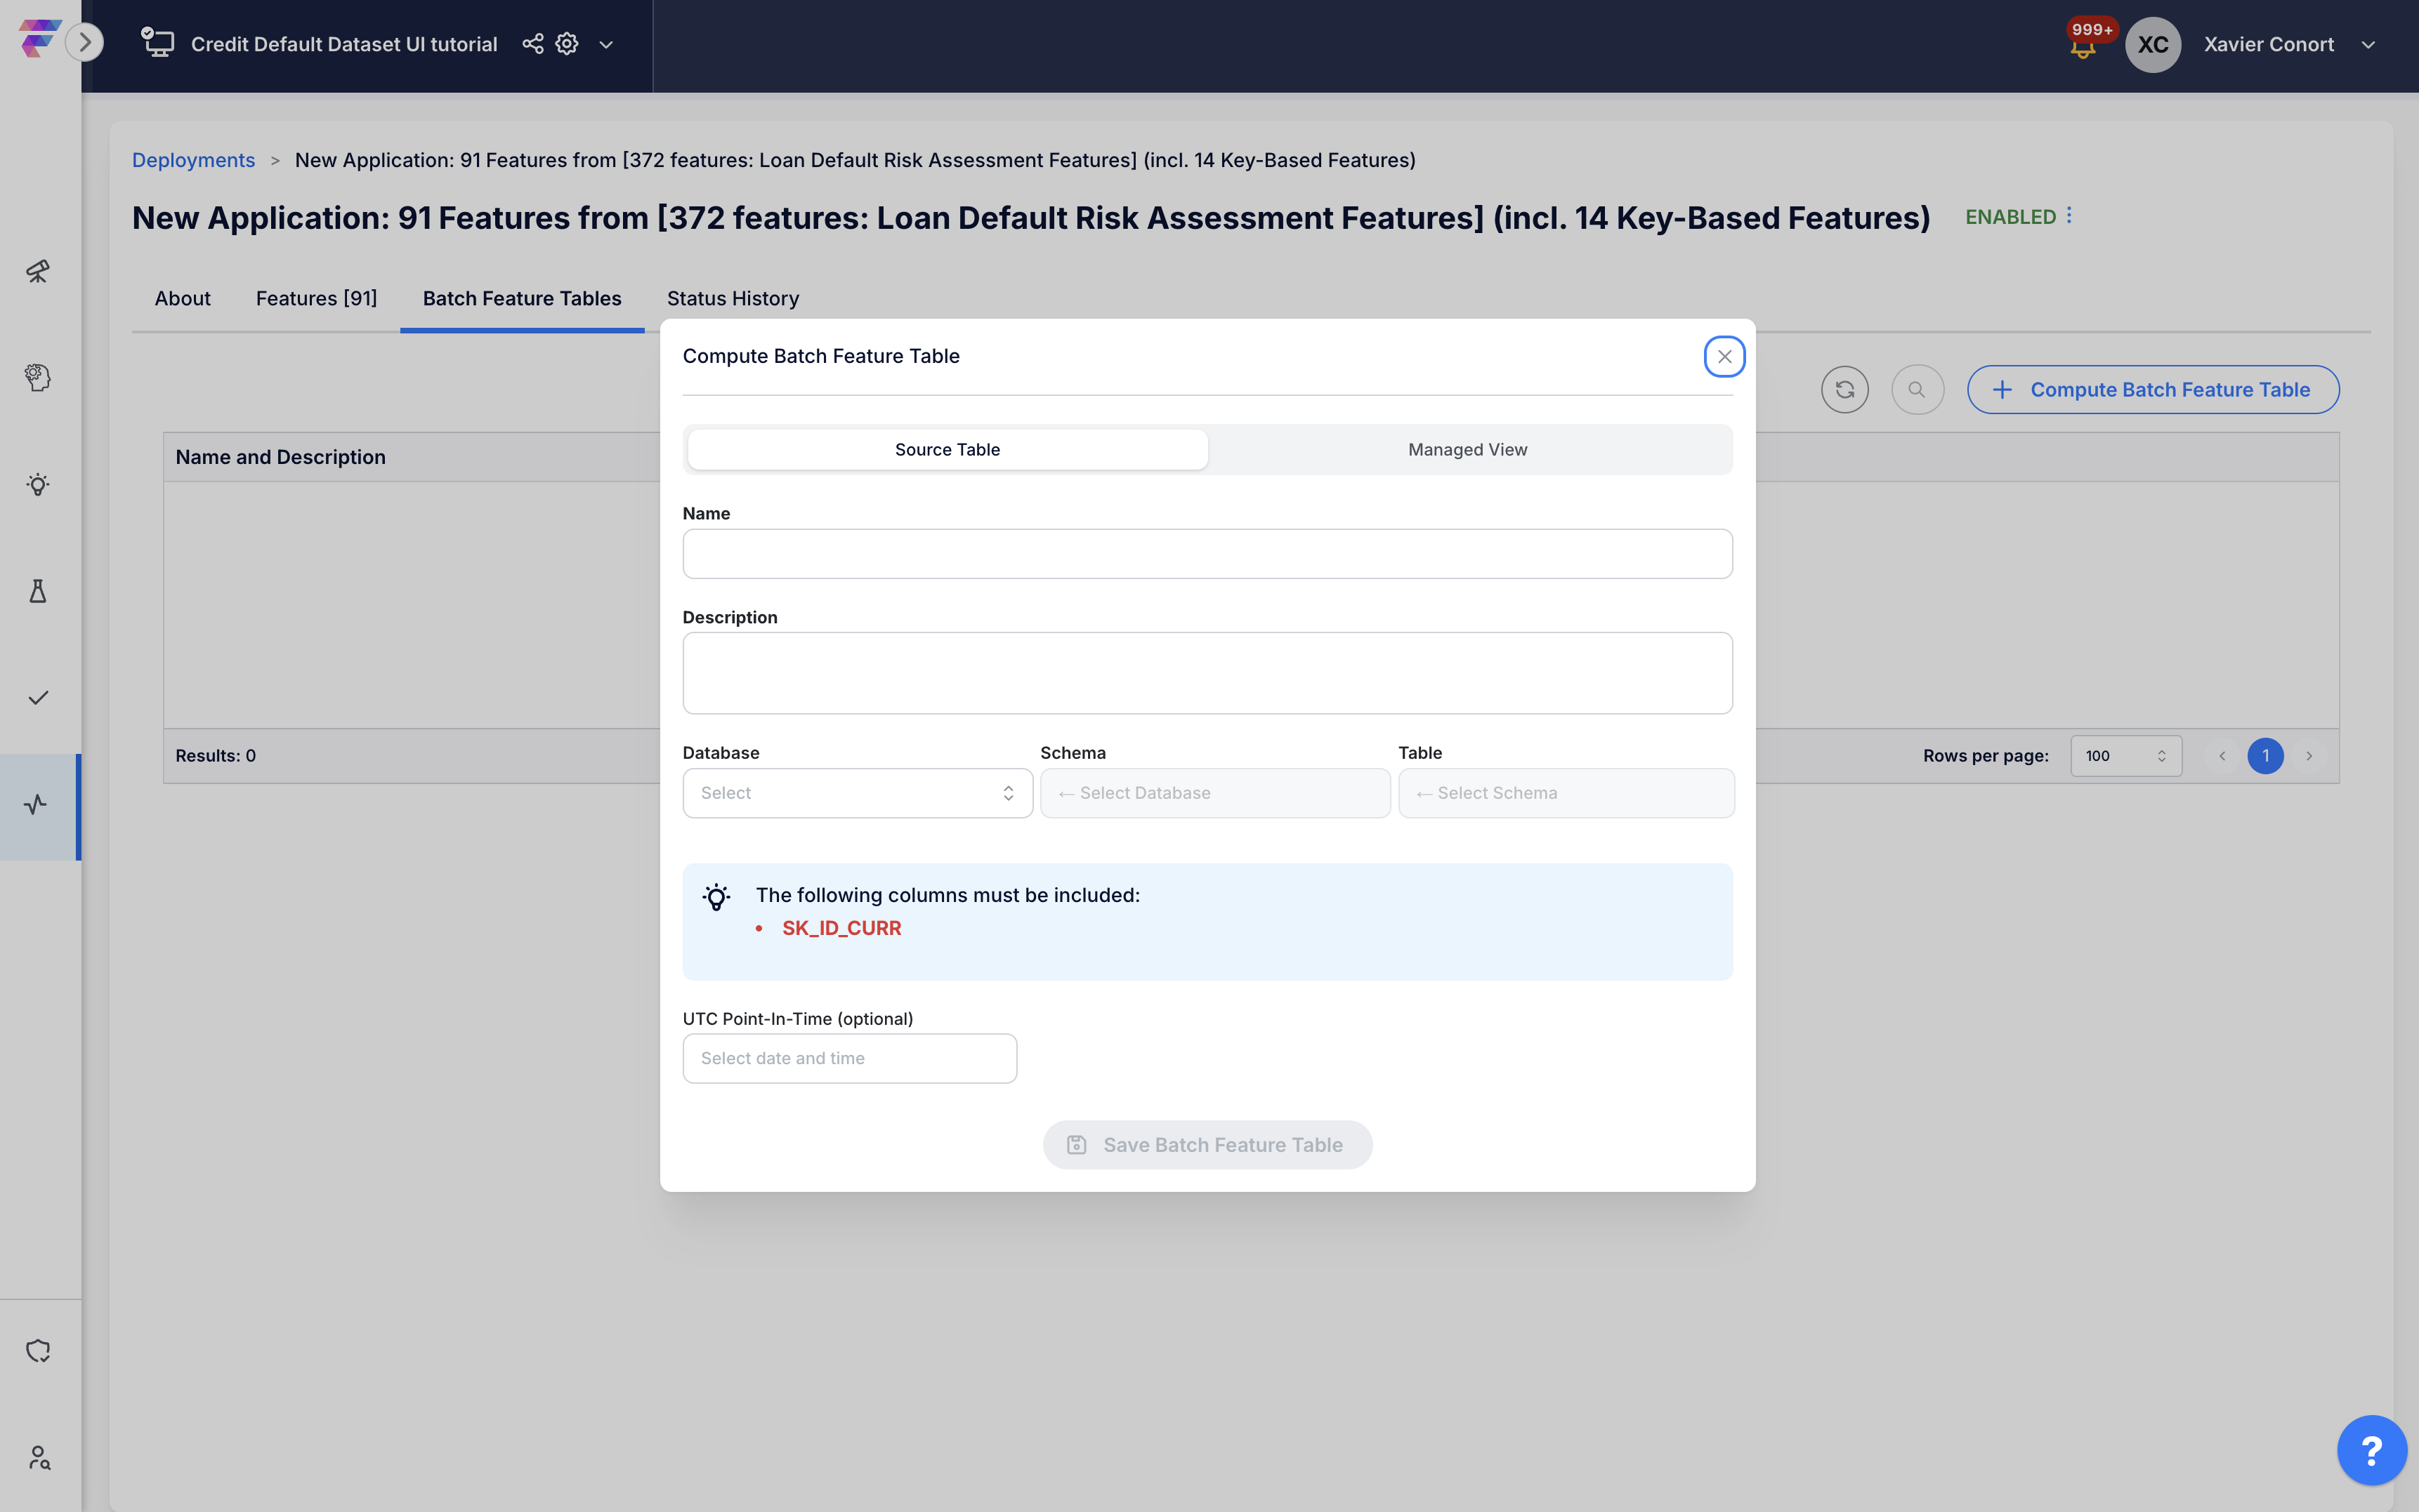2419x1512 pixels.
Task: Click the Compute Batch Feature Table button
Action: 2152,390
